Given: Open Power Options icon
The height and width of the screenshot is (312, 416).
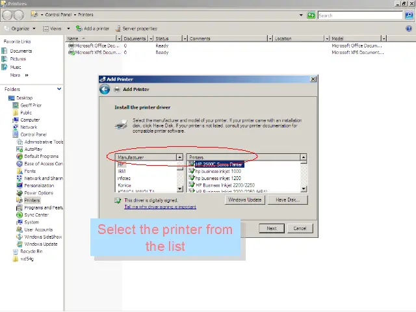Looking at the screenshot, I should click(x=19, y=193).
